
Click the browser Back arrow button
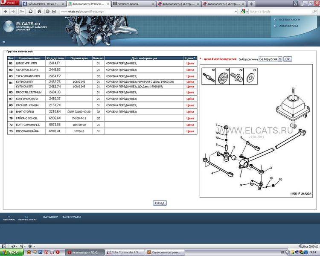tap(5, 11)
